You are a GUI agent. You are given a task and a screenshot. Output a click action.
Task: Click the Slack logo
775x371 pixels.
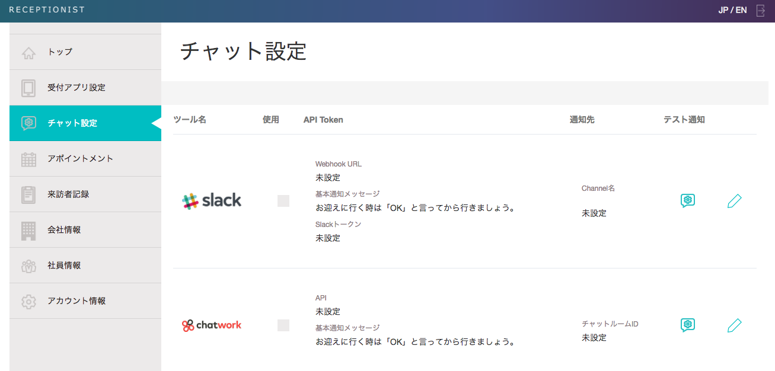point(212,201)
